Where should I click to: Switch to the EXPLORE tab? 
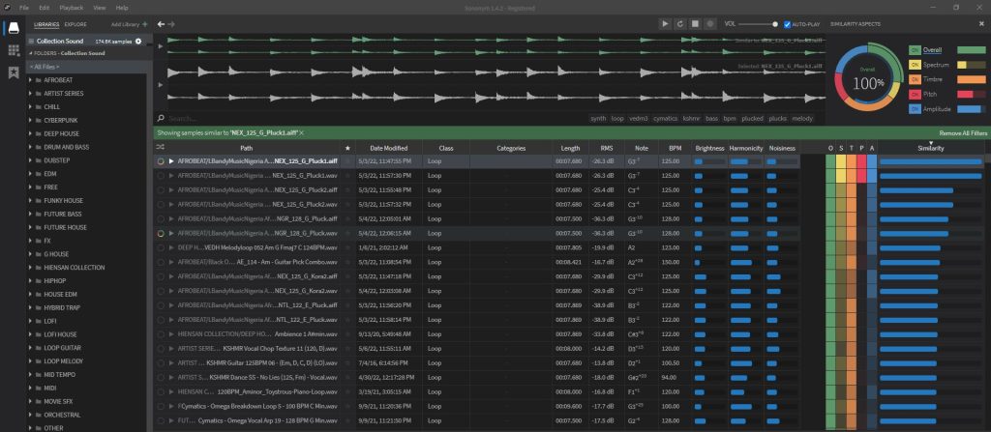click(x=75, y=24)
